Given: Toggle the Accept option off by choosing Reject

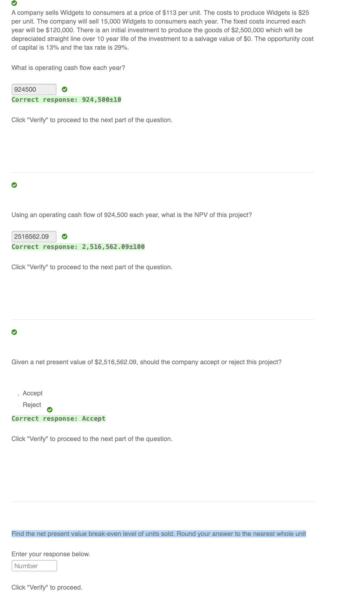Looking at the screenshot, I should tap(18, 406).
